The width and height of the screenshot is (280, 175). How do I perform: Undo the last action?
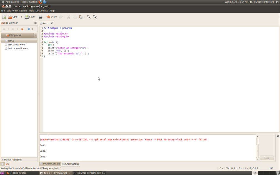52,17
